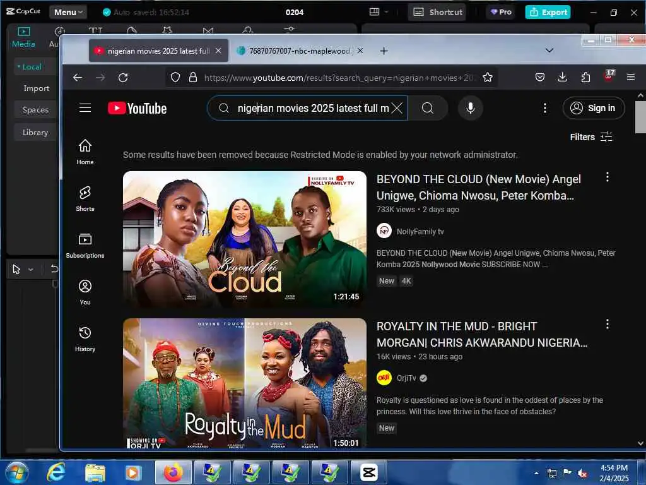The image size is (646, 485).
Task: Close the 76870767007-nbc-maplewood tab
Action: (x=360, y=51)
